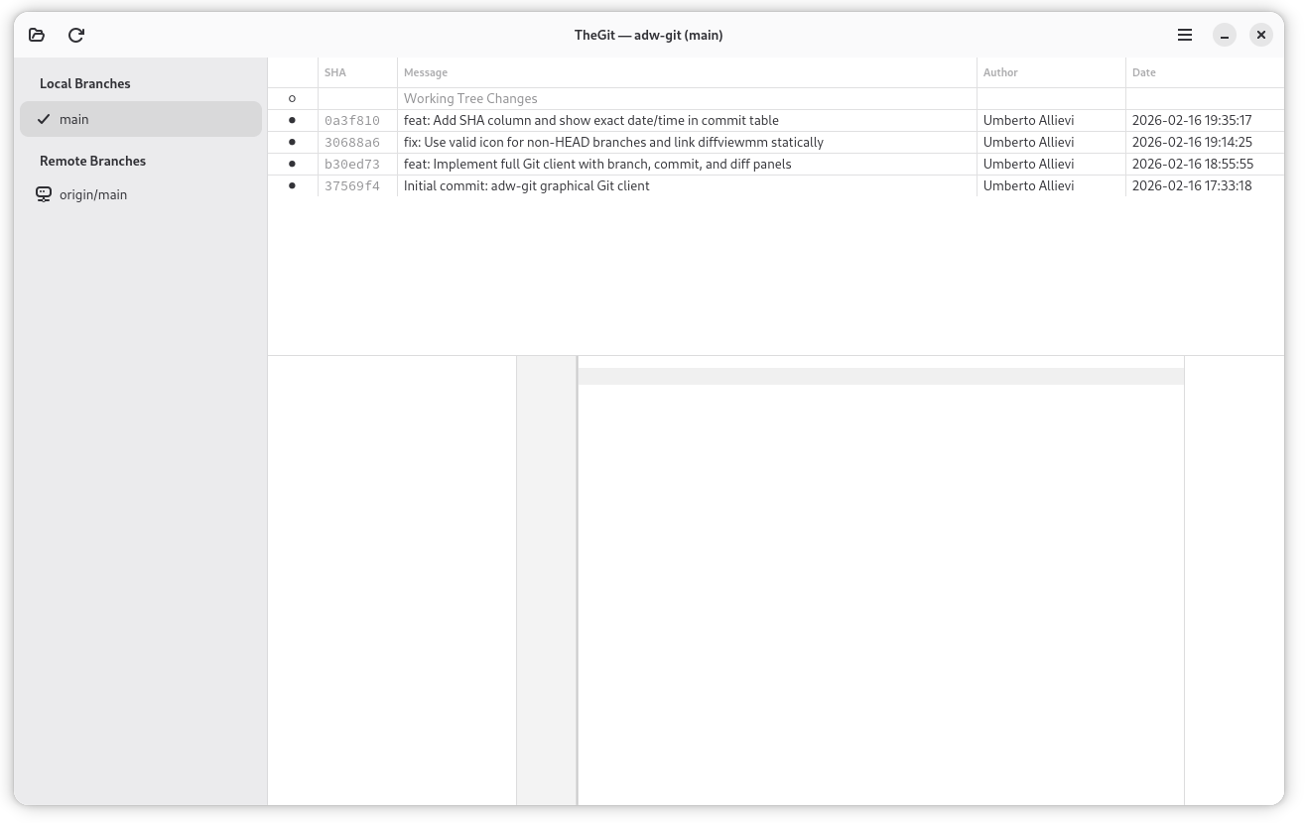Select the main local branch
The height and width of the screenshot is (823, 1305).
(x=140, y=119)
